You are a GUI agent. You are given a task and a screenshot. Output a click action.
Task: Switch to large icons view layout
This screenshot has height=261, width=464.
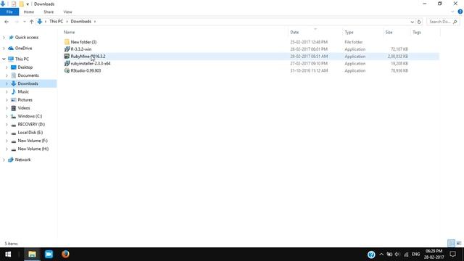click(x=459, y=244)
